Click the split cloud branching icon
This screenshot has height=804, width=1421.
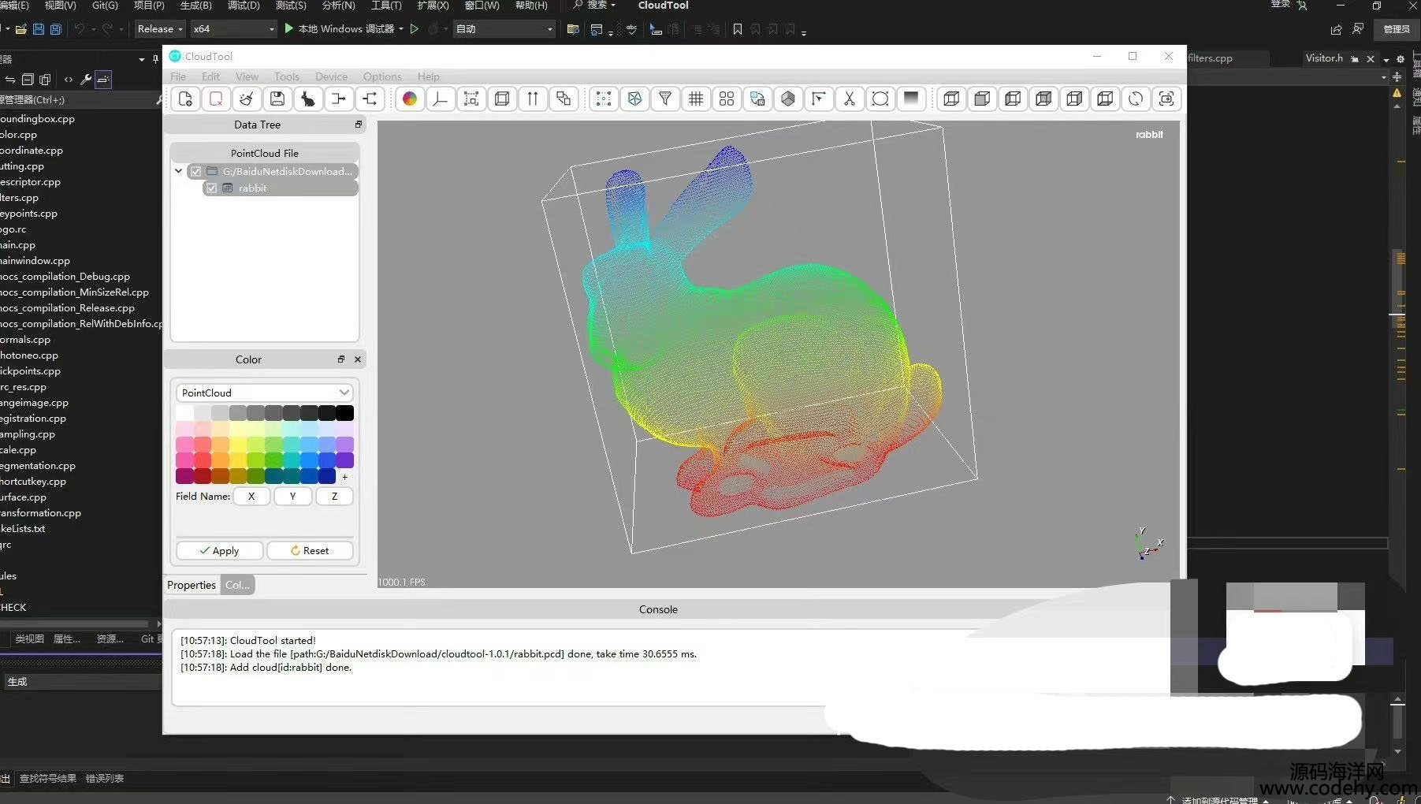coord(370,99)
